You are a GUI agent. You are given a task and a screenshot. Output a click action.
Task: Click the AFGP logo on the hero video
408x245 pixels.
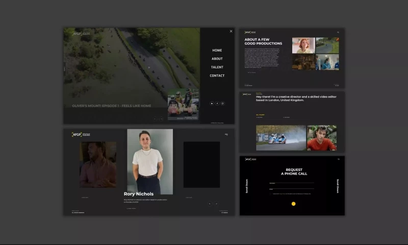tap(76, 34)
